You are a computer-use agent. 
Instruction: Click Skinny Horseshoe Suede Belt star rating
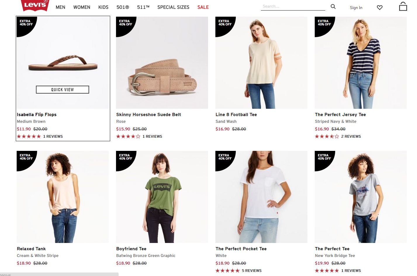128,137
